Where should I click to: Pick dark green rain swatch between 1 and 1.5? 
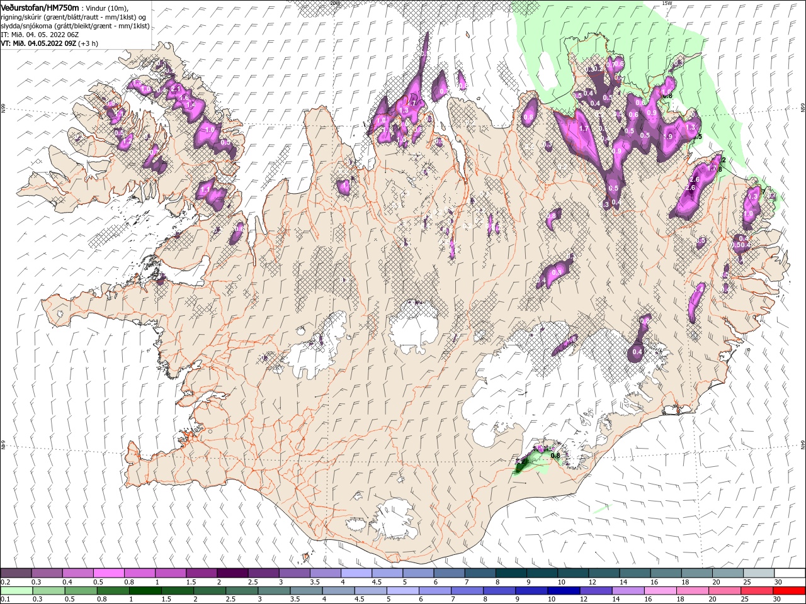[x=145, y=591]
